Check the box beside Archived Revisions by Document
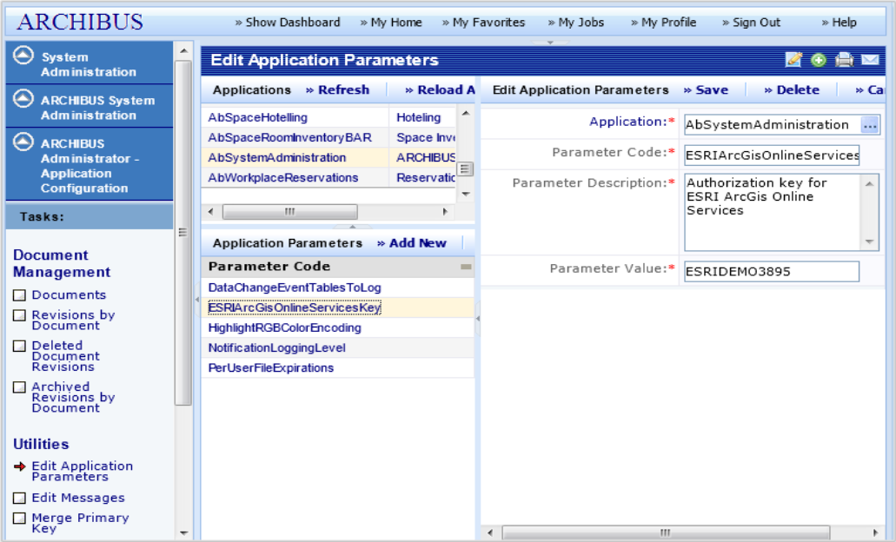 click(19, 387)
